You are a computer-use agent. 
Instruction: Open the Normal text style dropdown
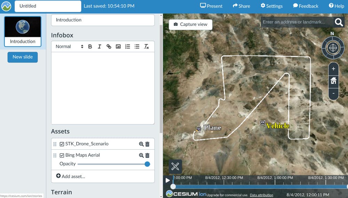pos(70,46)
